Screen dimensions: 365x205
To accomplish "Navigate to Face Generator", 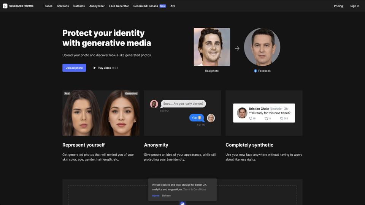I will [119, 6].
